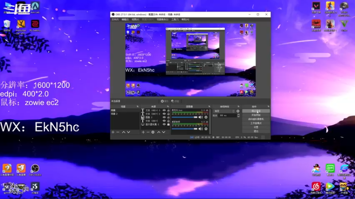
Task: Toggle eye icon on plain 文本 (GDI+) source
Action: pos(164,121)
